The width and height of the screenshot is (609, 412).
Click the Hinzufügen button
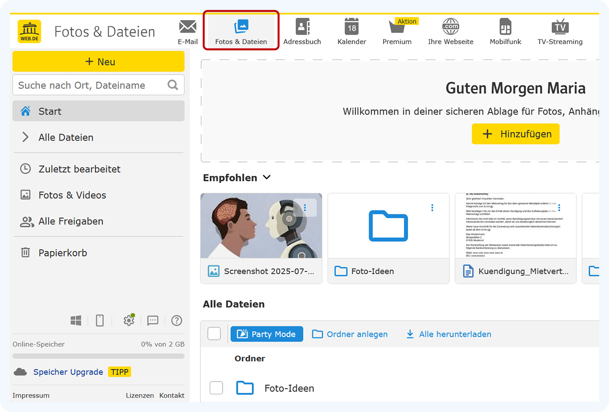[515, 133]
